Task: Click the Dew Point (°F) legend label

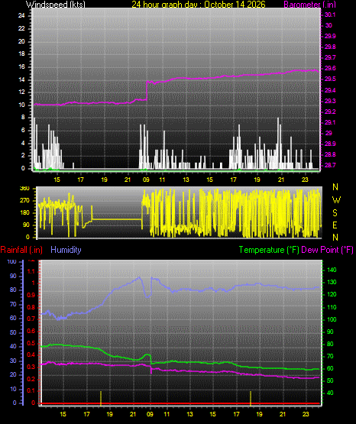Action: click(327, 250)
